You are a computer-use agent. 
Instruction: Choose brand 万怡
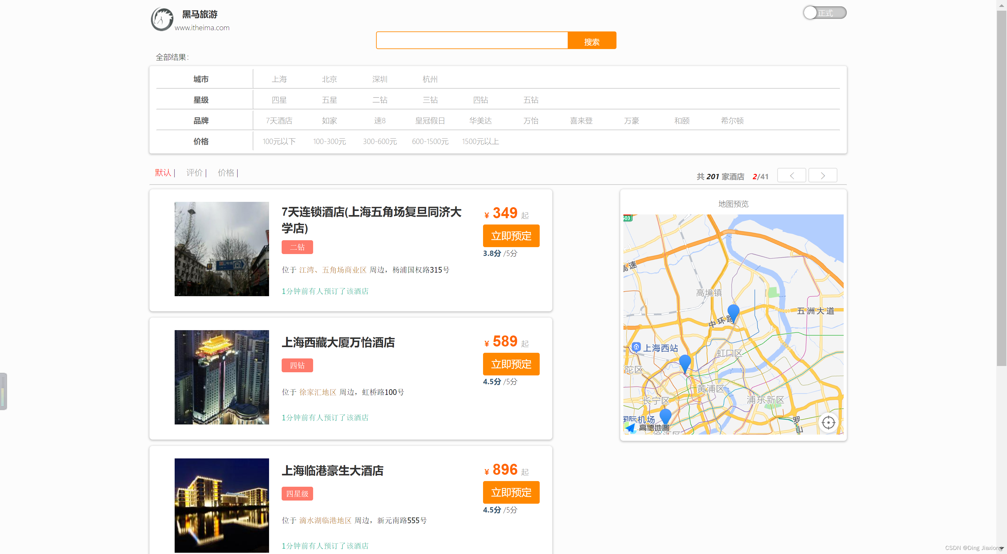click(x=531, y=121)
